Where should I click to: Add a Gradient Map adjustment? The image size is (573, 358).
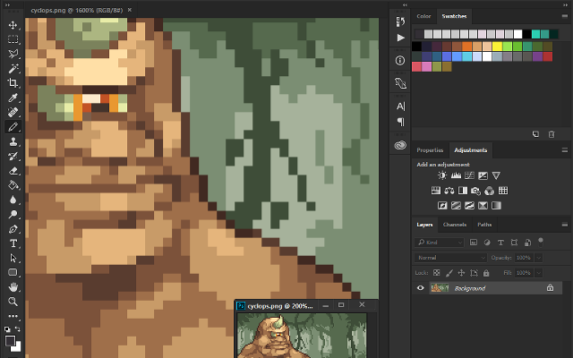(496, 206)
